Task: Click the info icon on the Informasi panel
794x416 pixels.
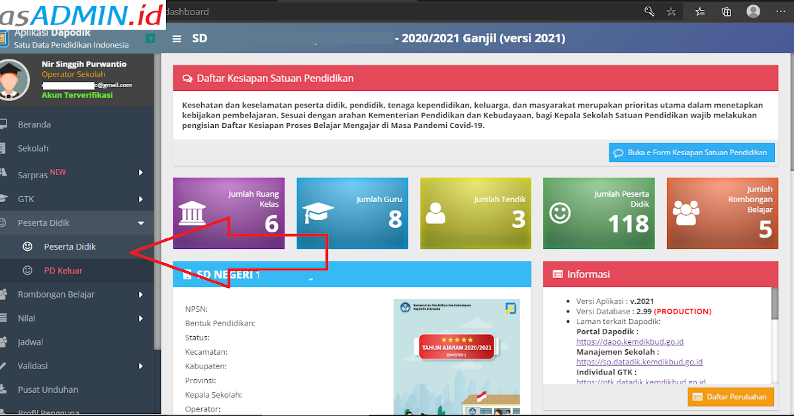Action: 556,274
